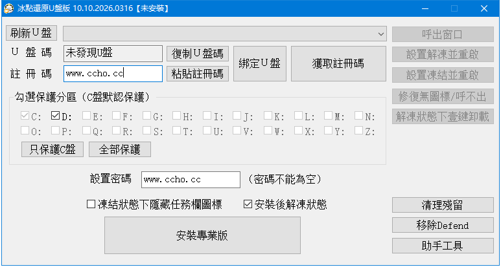Click 刷新U盤 button

tap(32, 32)
